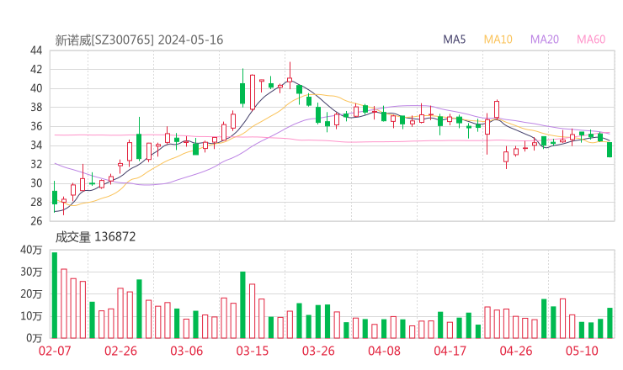This screenshot has height=370, width=623.
Task: Click the 30万 volume axis label
Action: [31, 272]
